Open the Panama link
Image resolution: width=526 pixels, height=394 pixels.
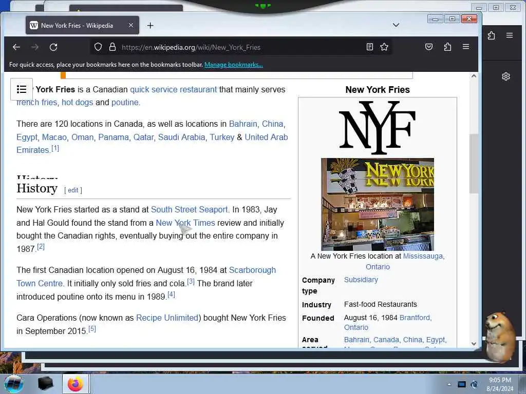click(114, 137)
